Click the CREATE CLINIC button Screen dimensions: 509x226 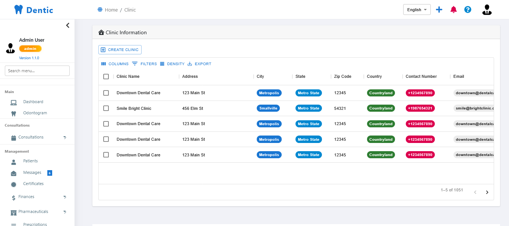pos(120,50)
